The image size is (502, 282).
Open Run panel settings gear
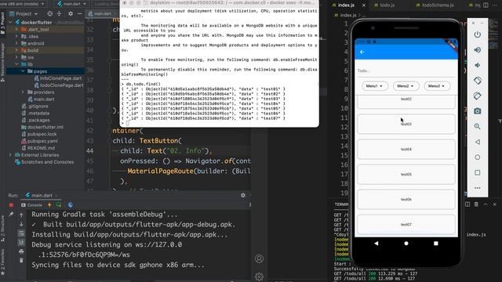pyautogui.click(x=243, y=195)
